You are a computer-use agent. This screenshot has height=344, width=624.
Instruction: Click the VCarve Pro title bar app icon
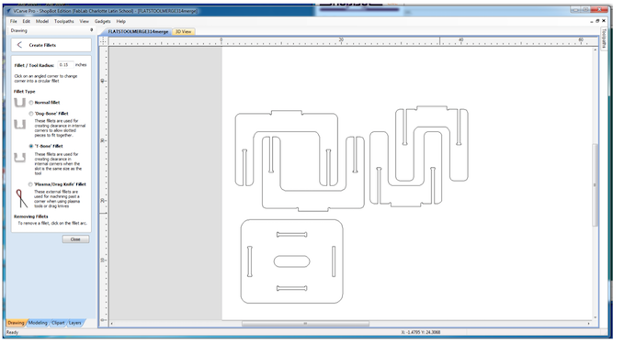(8, 11)
